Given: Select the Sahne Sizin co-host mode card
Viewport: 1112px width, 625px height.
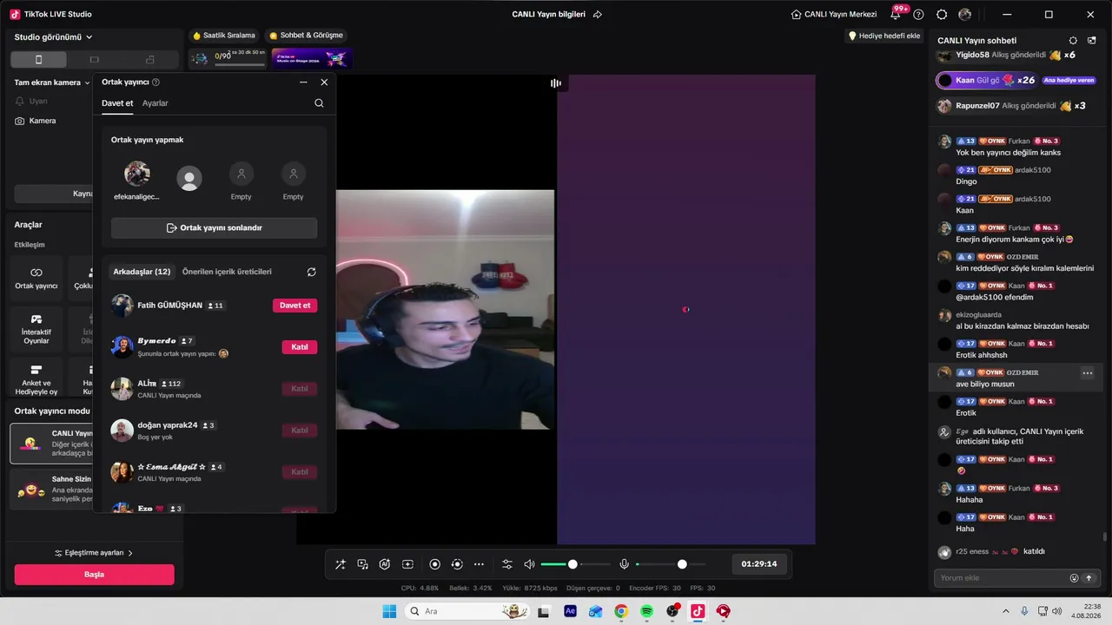Looking at the screenshot, I should click(54, 490).
